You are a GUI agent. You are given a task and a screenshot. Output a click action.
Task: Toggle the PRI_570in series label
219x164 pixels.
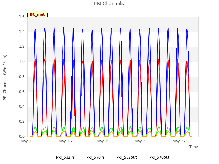(95, 157)
